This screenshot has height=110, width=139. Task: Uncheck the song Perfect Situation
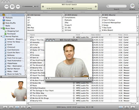point(31,88)
